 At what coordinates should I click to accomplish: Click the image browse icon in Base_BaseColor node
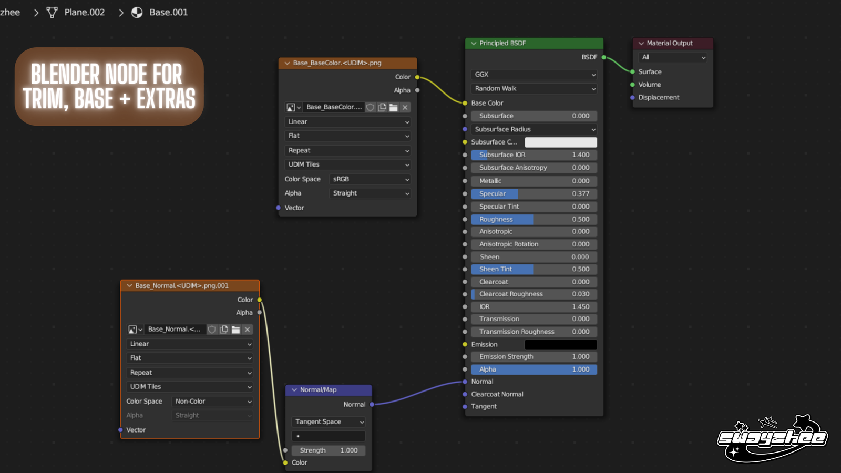(293, 107)
